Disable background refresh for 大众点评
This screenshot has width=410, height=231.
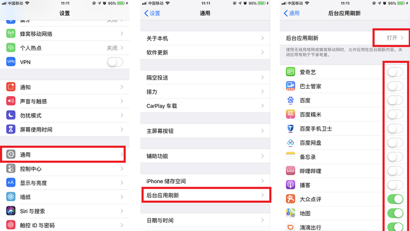pos(395,199)
